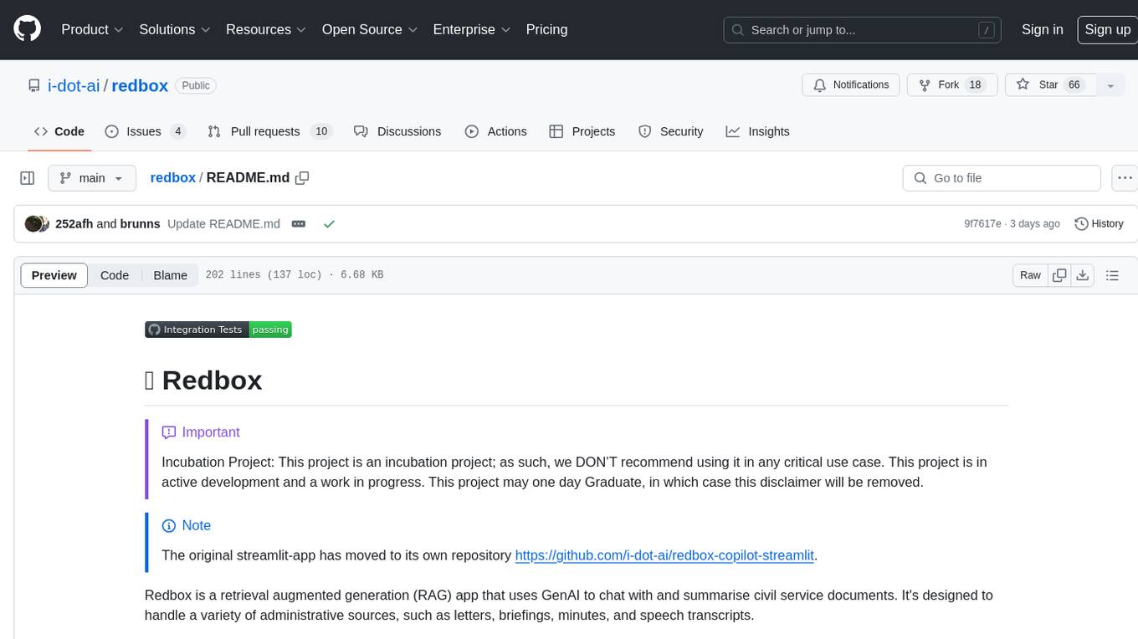
Task: Open the Product menu
Action: 92,29
